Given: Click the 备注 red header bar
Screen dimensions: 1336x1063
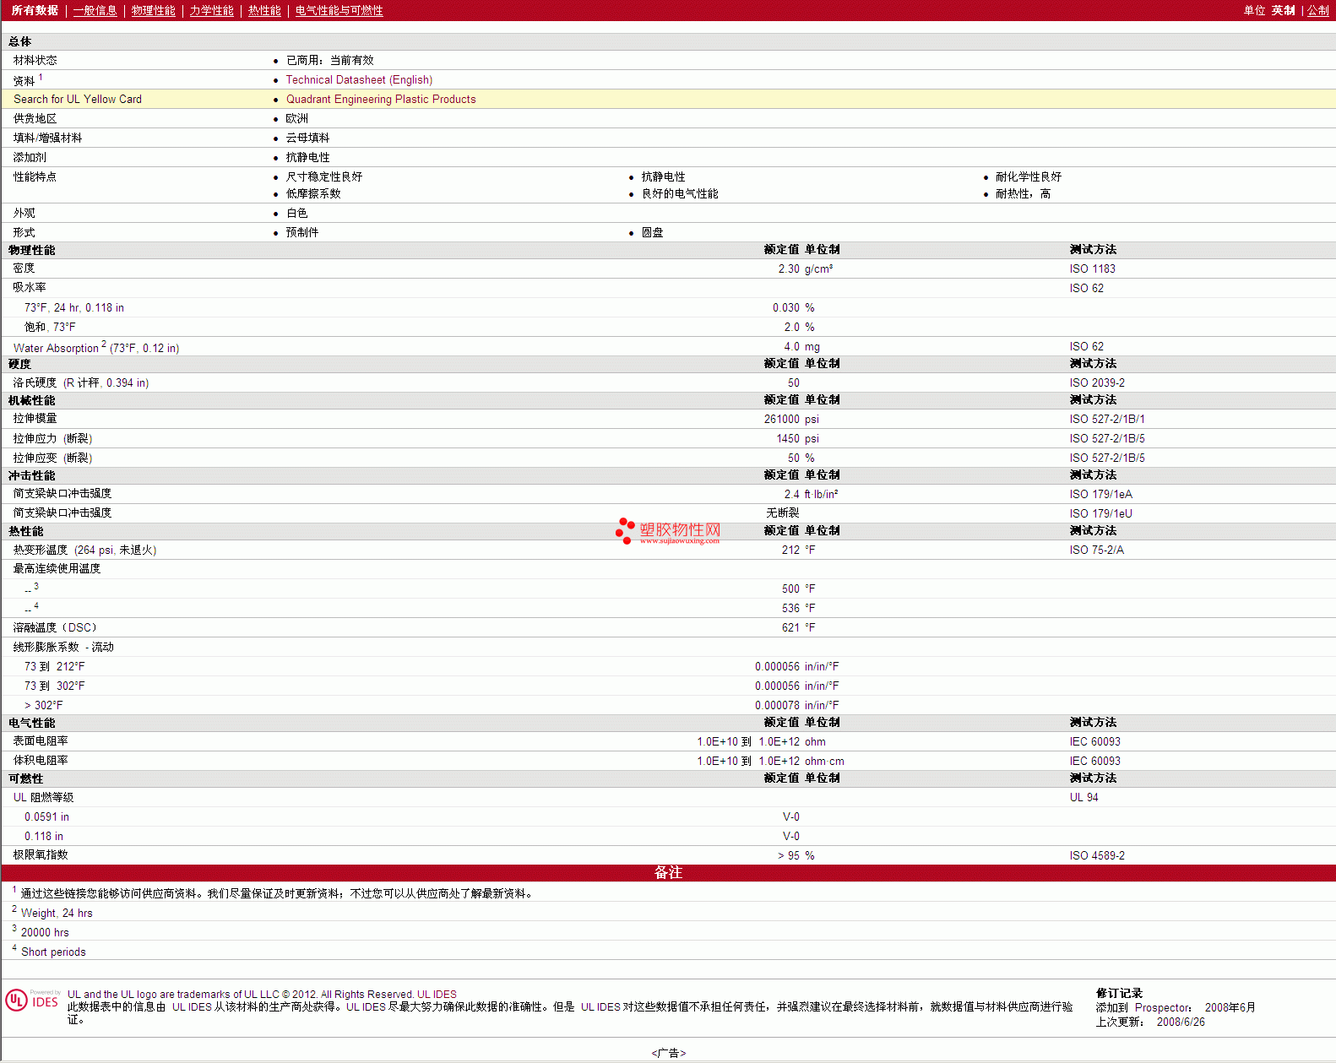Looking at the screenshot, I should 668,873.
